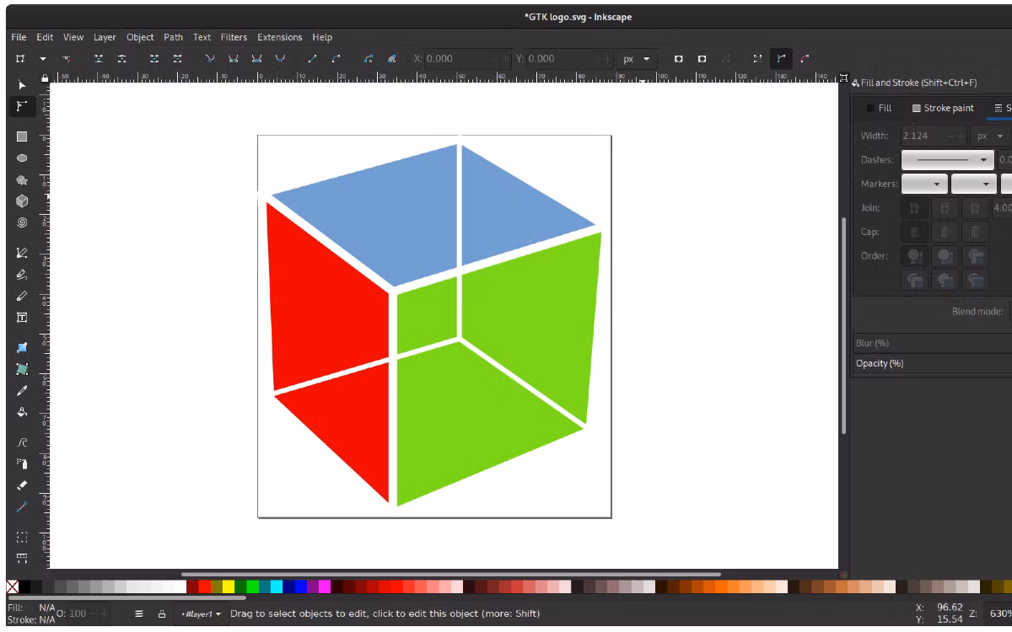Open the first Markers dropdown
This screenshot has width=1012, height=632.
click(x=925, y=184)
